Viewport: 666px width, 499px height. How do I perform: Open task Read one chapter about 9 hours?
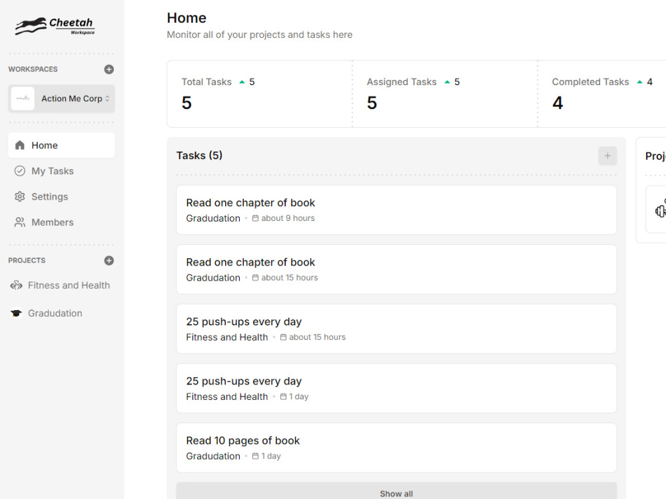[x=396, y=210]
